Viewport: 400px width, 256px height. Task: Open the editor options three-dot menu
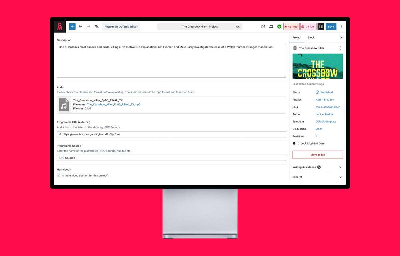point(341,27)
